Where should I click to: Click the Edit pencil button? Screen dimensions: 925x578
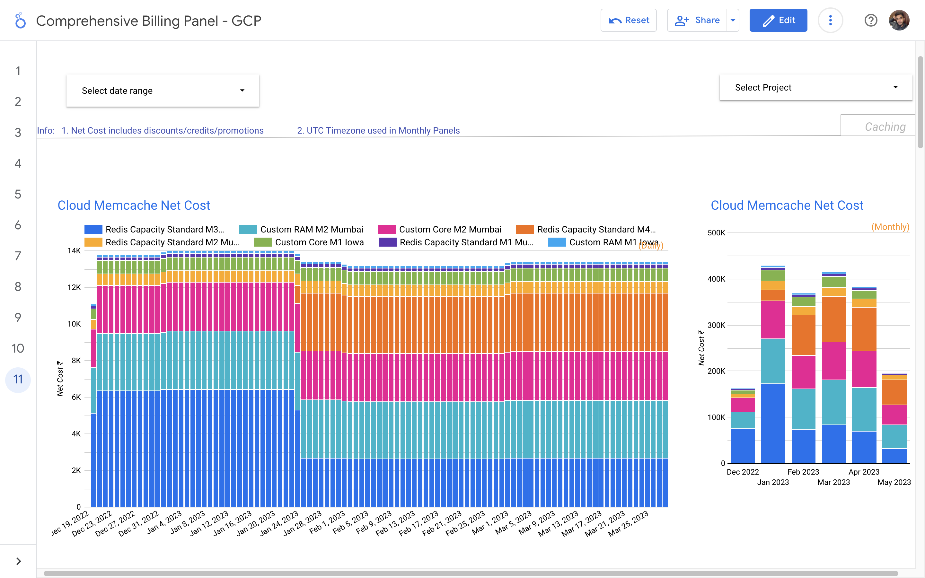click(x=778, y=20)
